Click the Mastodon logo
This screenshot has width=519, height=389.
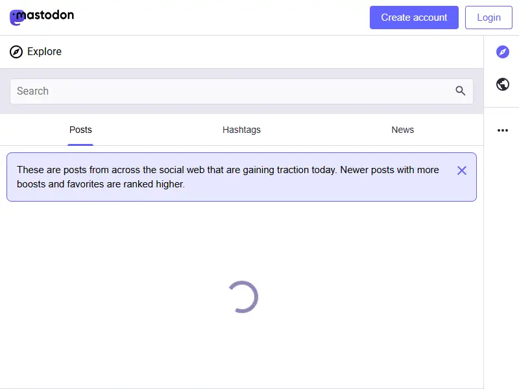point(42,18)
